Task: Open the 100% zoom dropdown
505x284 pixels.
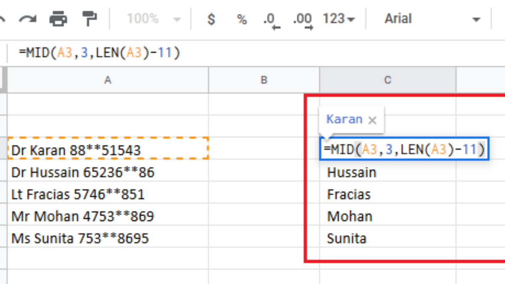Action: click(154, 19)
